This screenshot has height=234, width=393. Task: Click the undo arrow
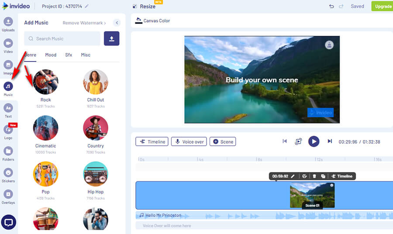coord(331,7)
